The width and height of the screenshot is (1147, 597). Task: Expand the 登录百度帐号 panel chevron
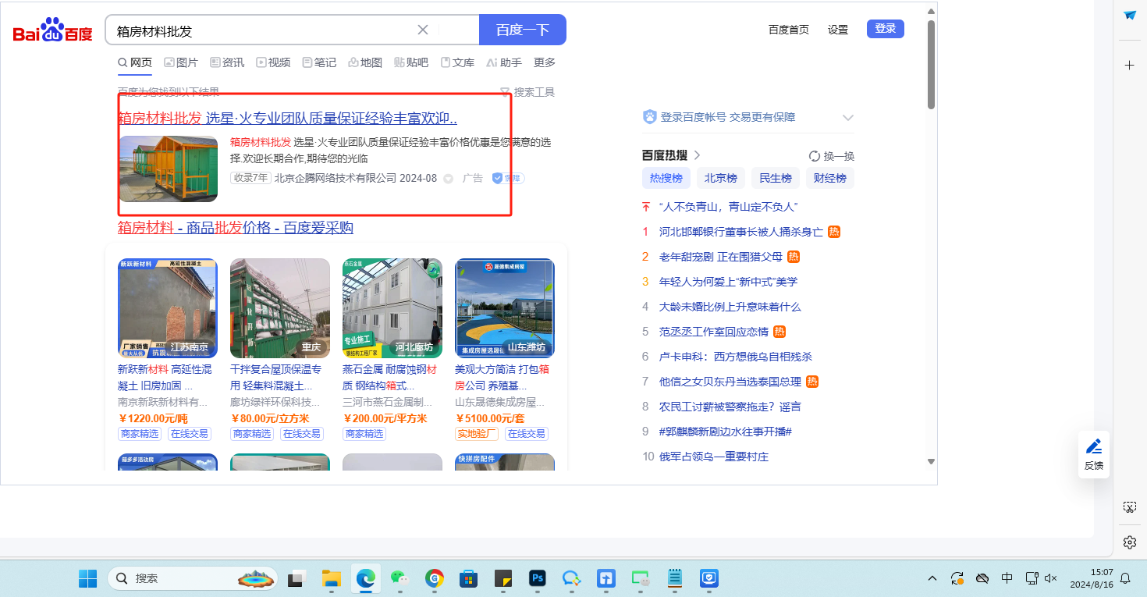point(848,118)
